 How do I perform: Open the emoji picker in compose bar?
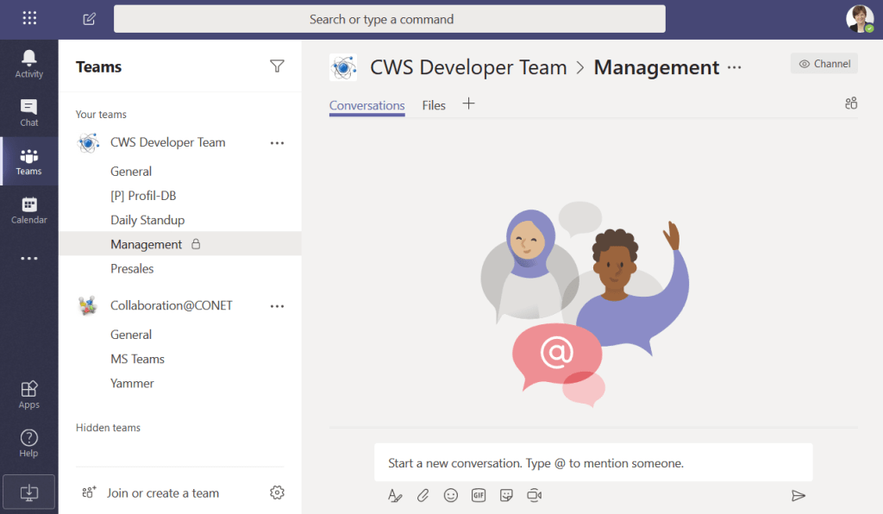[450, 495]
